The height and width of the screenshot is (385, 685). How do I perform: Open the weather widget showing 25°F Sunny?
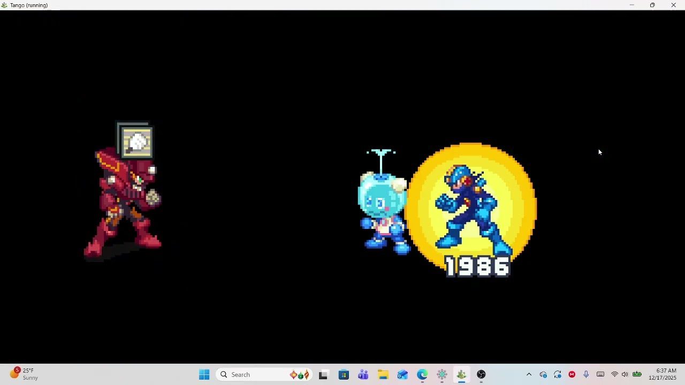[25, 374]
